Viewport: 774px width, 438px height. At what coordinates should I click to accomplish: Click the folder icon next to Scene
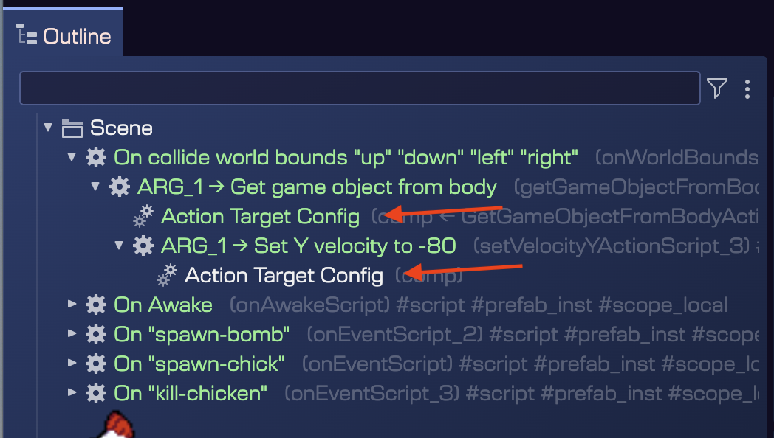71,127
